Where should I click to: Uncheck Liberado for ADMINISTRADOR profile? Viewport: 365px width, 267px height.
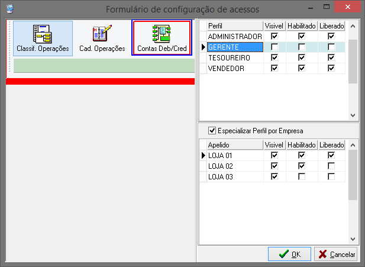tap(331, 37)
